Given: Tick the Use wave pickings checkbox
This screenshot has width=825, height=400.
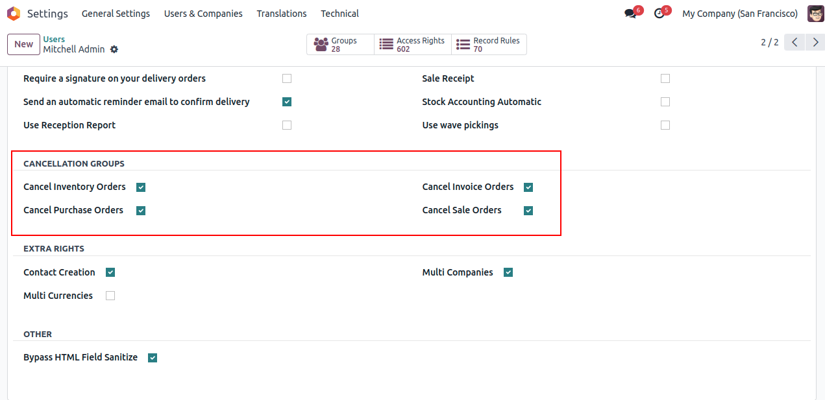Looking at the screenshot, I should pyautogui.click(x=665, y=125).
